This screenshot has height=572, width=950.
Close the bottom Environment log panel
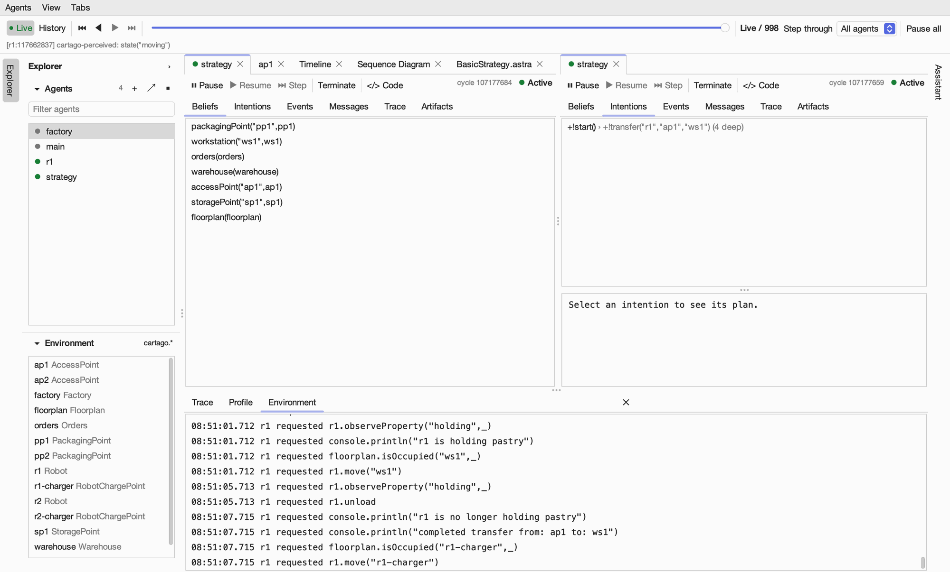pos(626,402)
